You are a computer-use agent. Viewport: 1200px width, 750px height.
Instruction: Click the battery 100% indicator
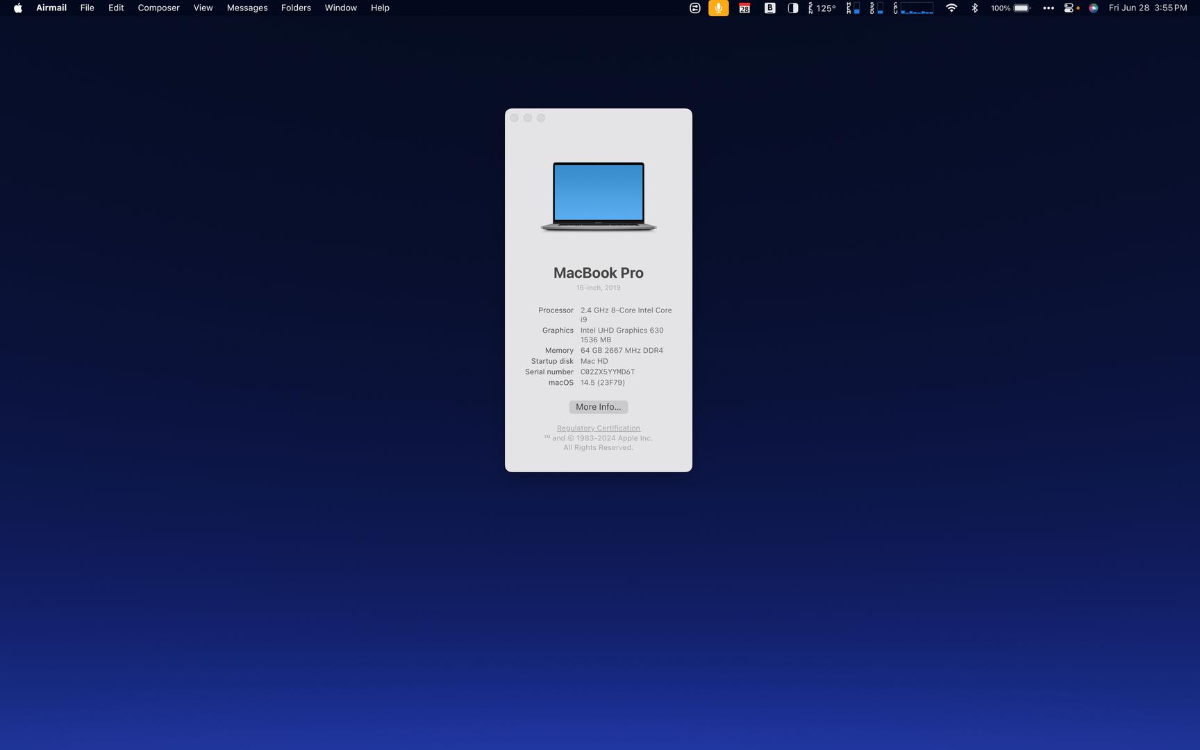click(x=1010, y=8)
